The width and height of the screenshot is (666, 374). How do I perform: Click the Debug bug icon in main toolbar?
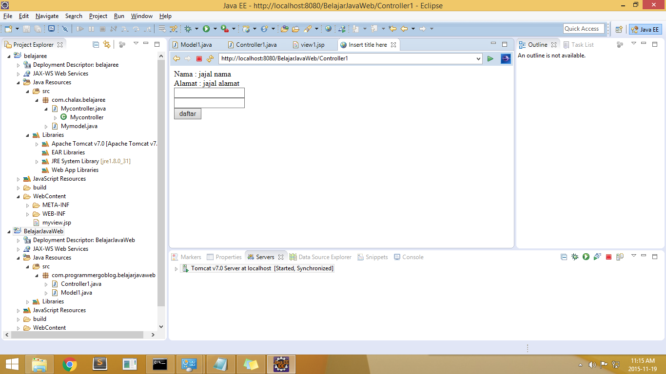[x=188, y=29]
